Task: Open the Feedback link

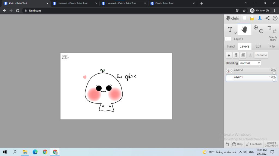Action: tap(254, 144)
